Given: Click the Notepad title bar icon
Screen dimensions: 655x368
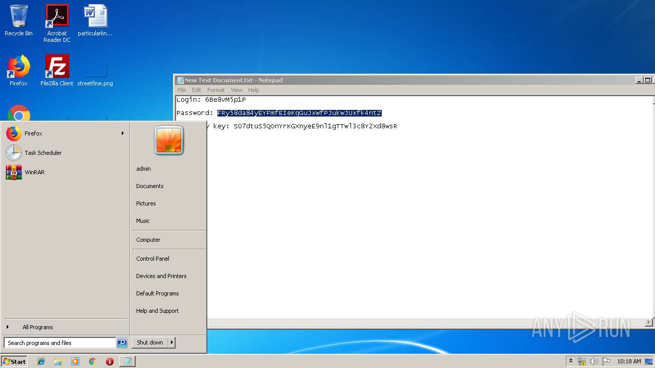Looking at the screenshot, I should point(180,80).
